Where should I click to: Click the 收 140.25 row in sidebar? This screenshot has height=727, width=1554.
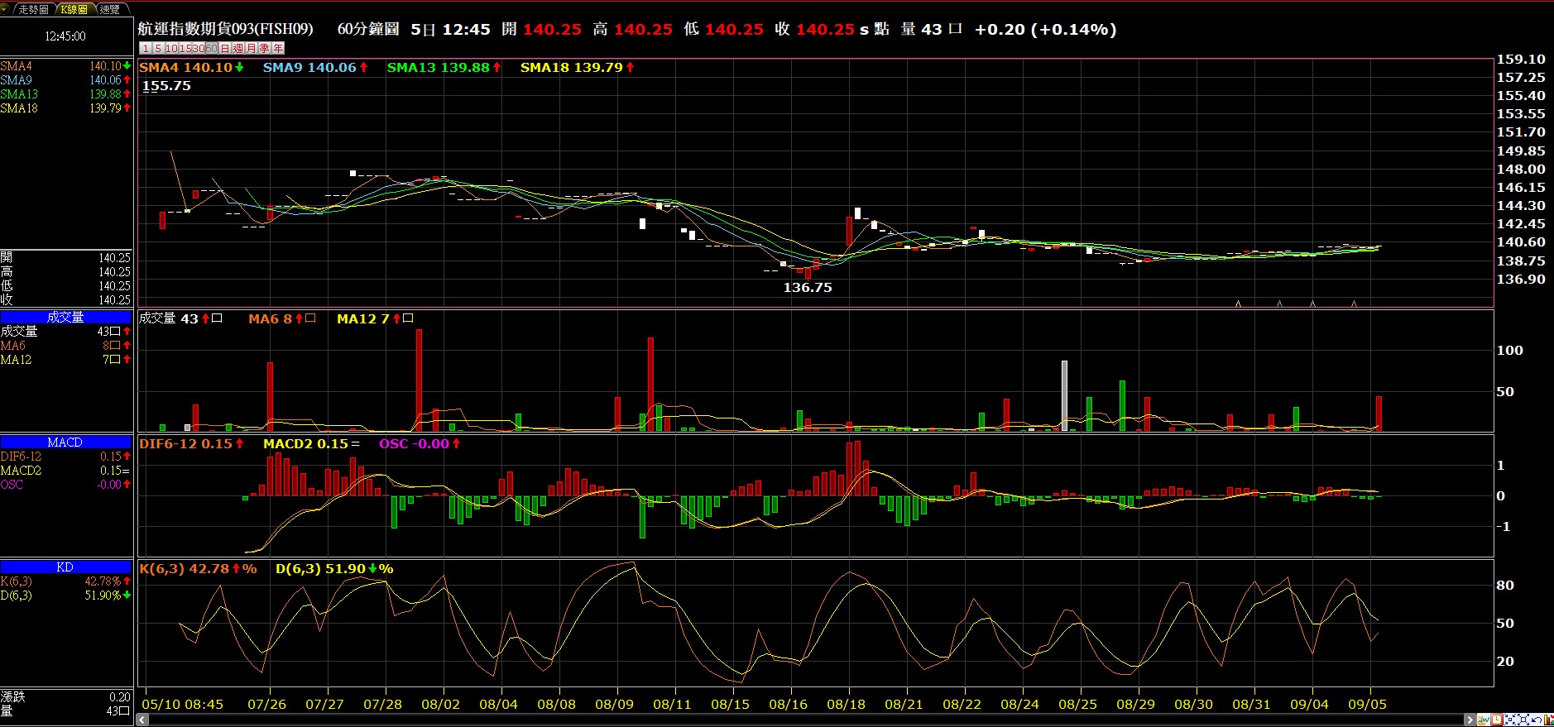coord(65,300)
